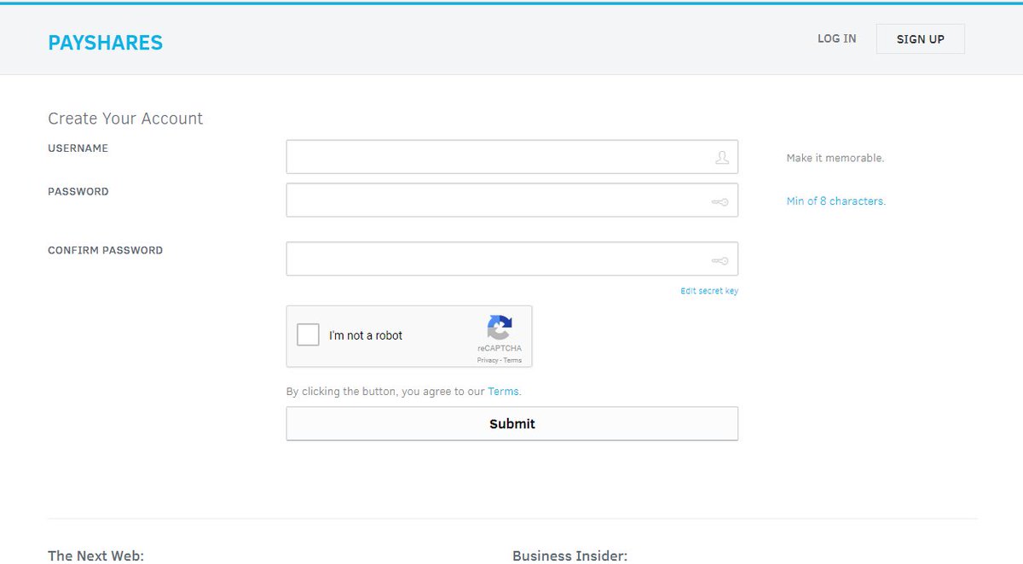This screenshot has width=1023, height=564.
Task: Click the CONFIRM PASSWORD label
Action: point(105,251)
